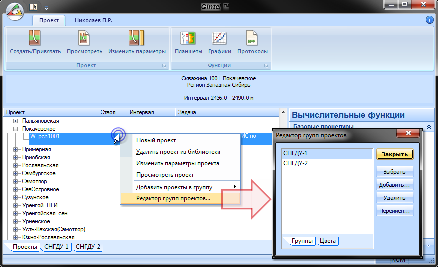Collapse Базовые процедуры section chevron
The image size is (438, 267).
[429, 127]
